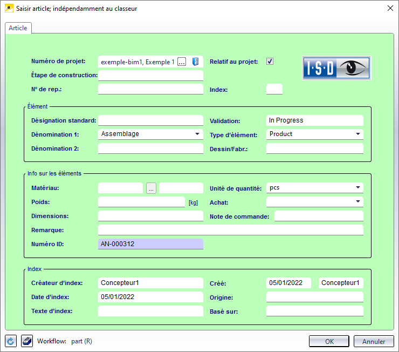This screenshot has height=352, width=399.
Task: Open the Unité de quantité dropdown
Action: [x=358, y=188]
